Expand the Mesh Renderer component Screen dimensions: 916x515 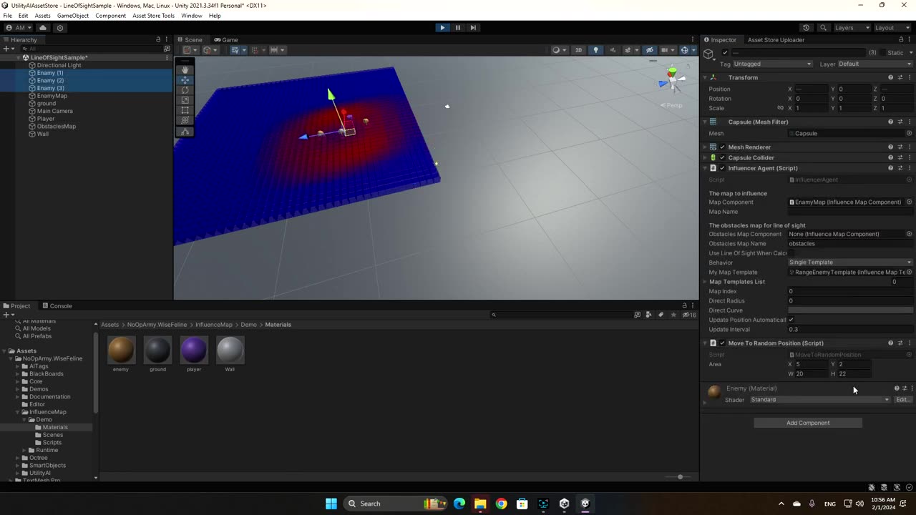coord(705,147)
